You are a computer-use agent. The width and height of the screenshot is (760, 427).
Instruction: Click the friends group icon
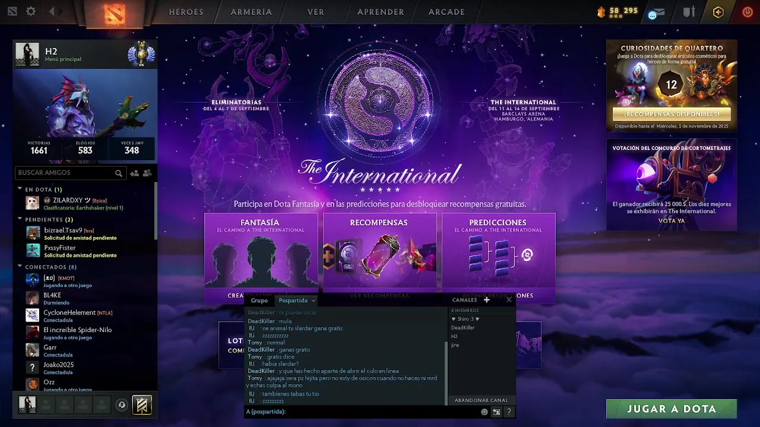click(x=147, y=173)
